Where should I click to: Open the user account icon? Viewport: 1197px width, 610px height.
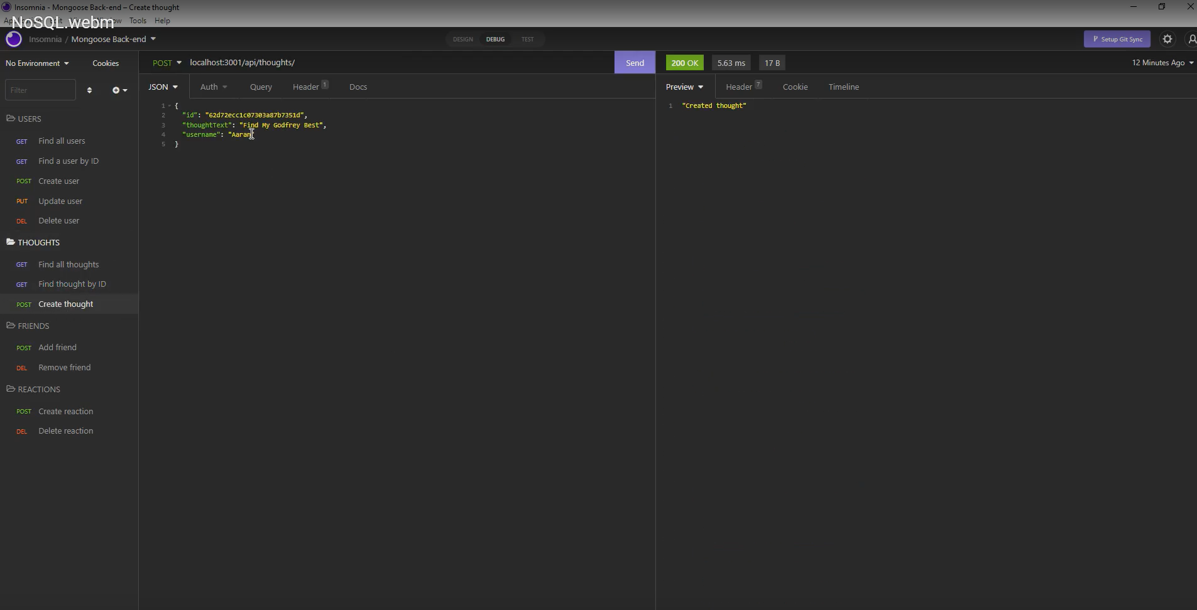click(1191, 39)
